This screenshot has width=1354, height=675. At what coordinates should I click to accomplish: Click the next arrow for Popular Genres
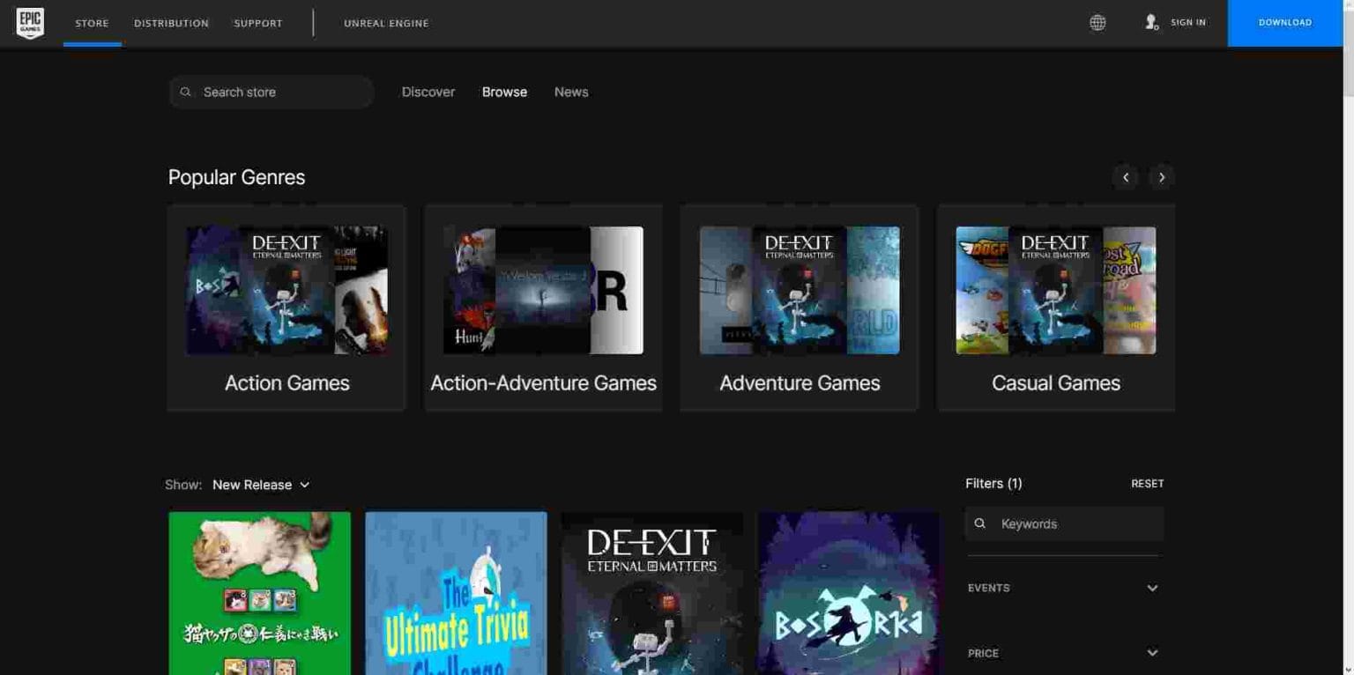1161,177
